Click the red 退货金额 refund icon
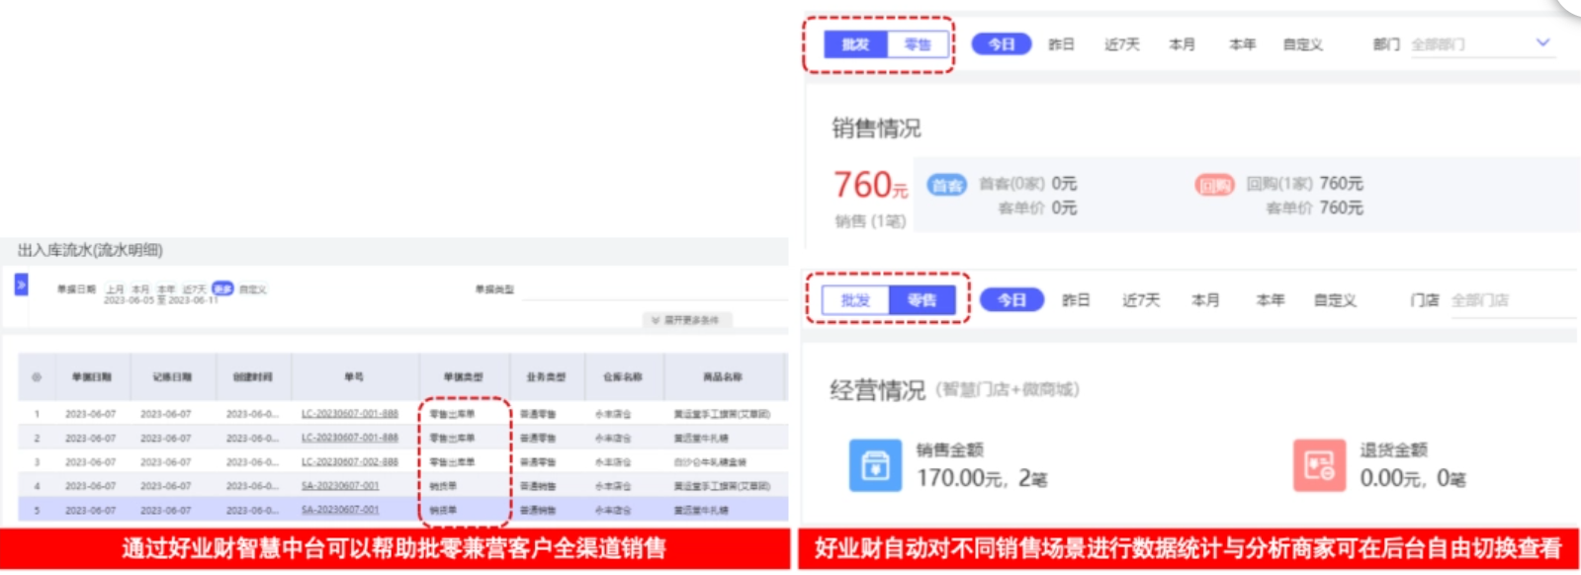Screen dimensions: 1581x575 click(1319, 465)
